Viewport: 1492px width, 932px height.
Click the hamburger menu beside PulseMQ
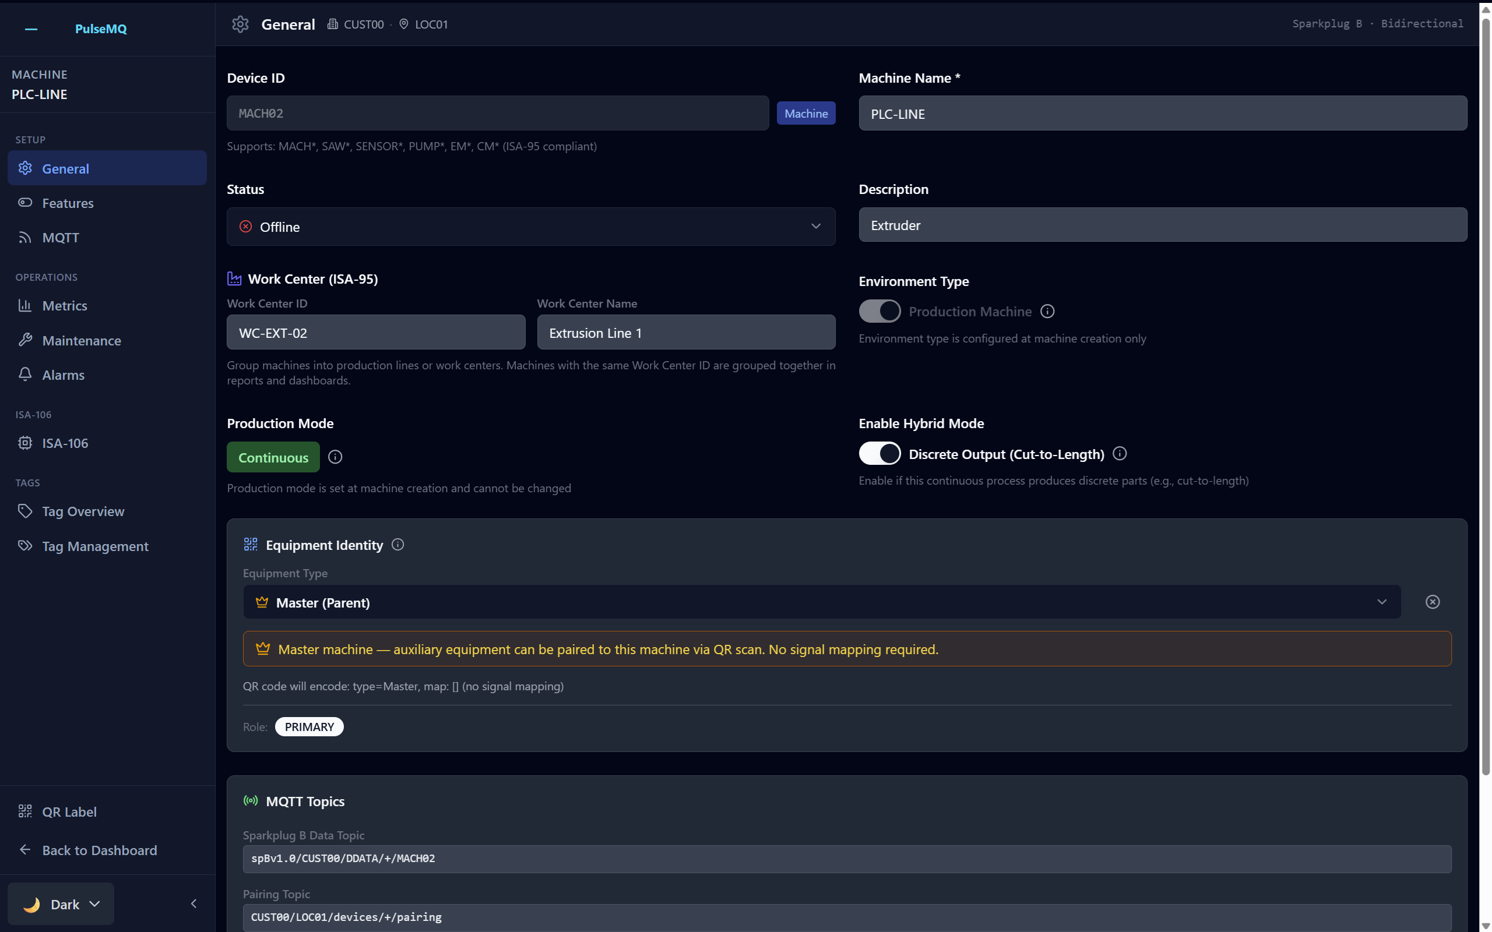pos(31,29)
